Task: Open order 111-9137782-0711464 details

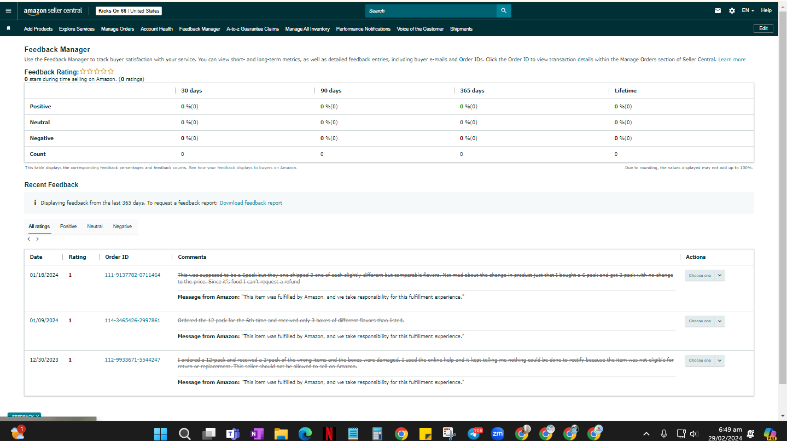Action: [132, 275]
